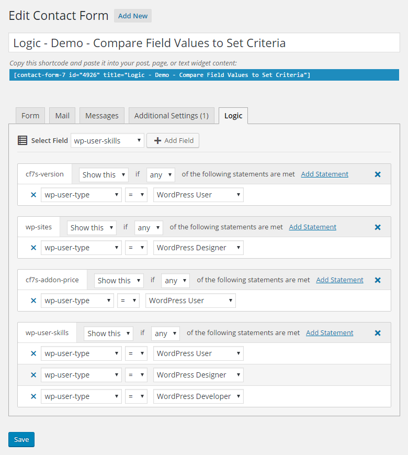Delete the cf7s-version logic block
The width and height of the screenshot is (408, 455).
click(378, 174)
